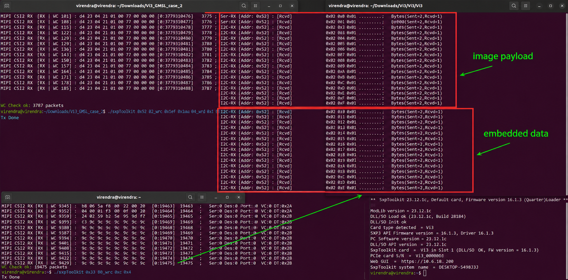This screenshot has height=280, width=568.
Task: Close the Vi3/Vi3/Vi3 terminal window
Action: [x=562, y=6]
